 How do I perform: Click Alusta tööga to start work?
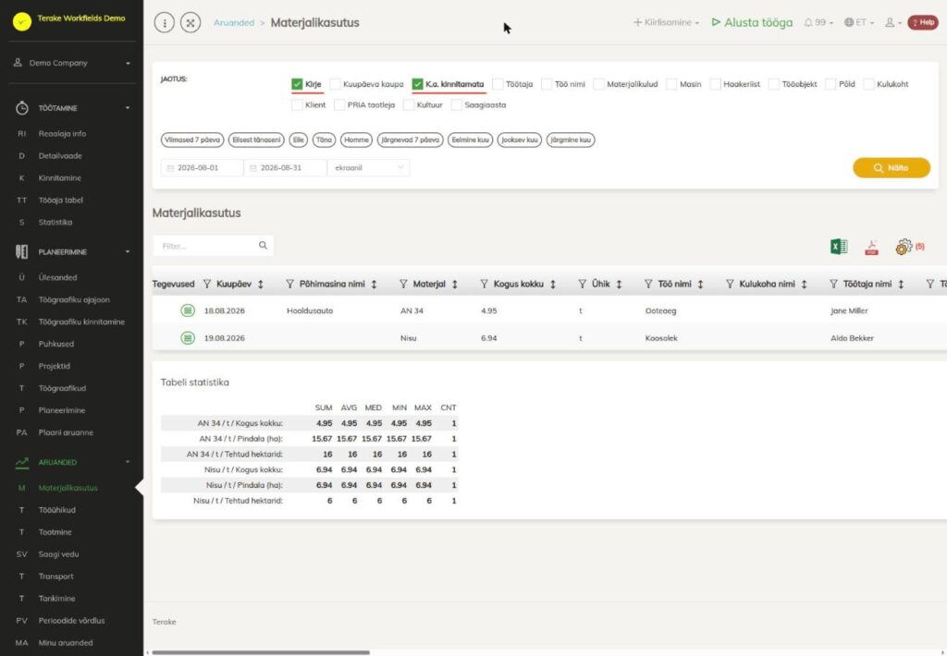(752, 22)
